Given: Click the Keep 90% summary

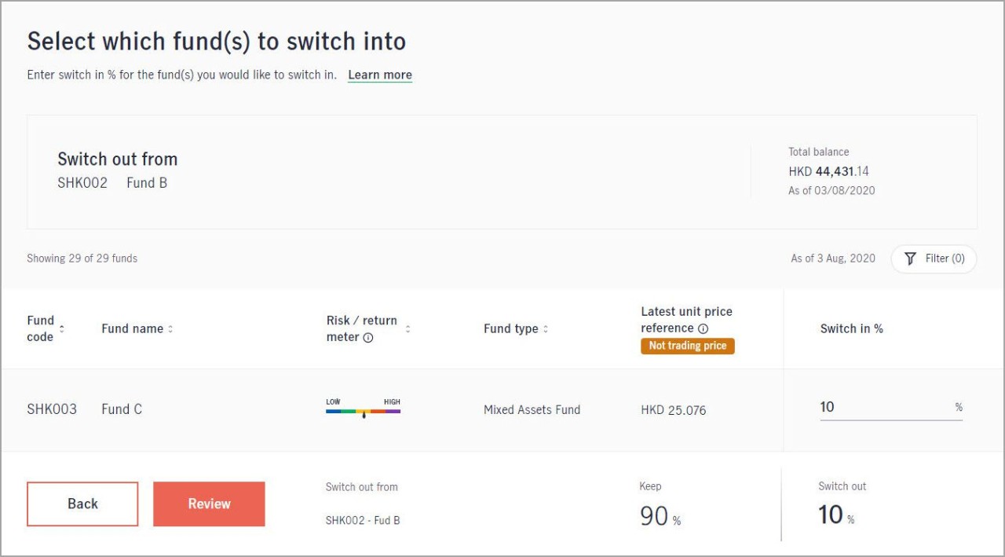Looking at the screenshot, I should click(660, 515).
